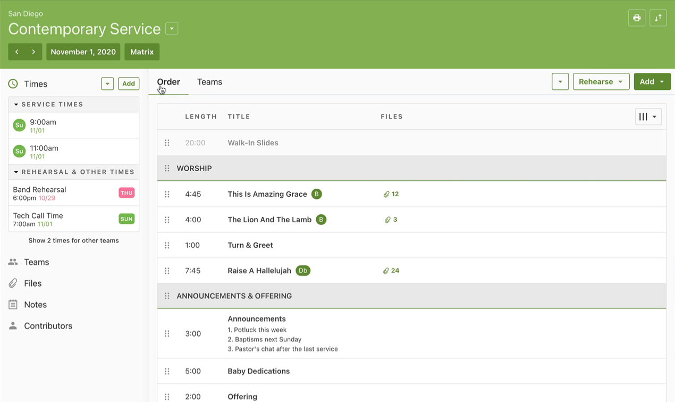Image resolution: width=675 pixels, height=402 pixels.
Task: Expand the Rehearse dropdown menu
Action: coord(601,82)
